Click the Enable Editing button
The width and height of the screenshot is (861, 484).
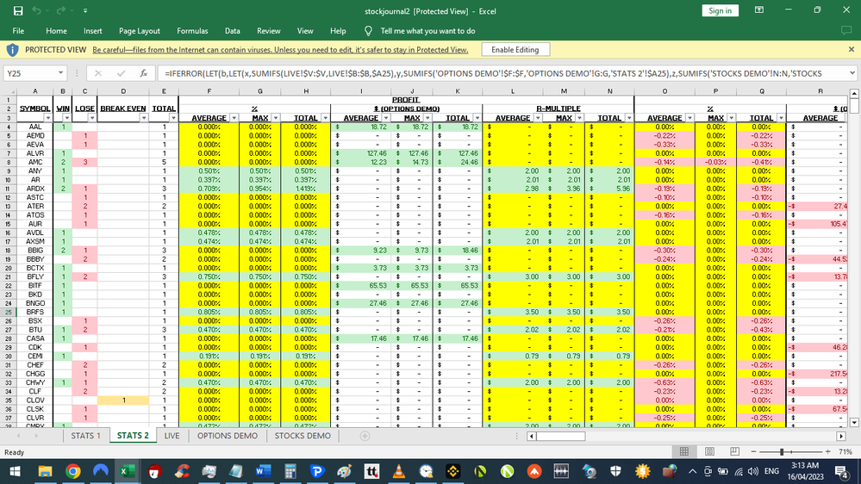pos(515,50)
